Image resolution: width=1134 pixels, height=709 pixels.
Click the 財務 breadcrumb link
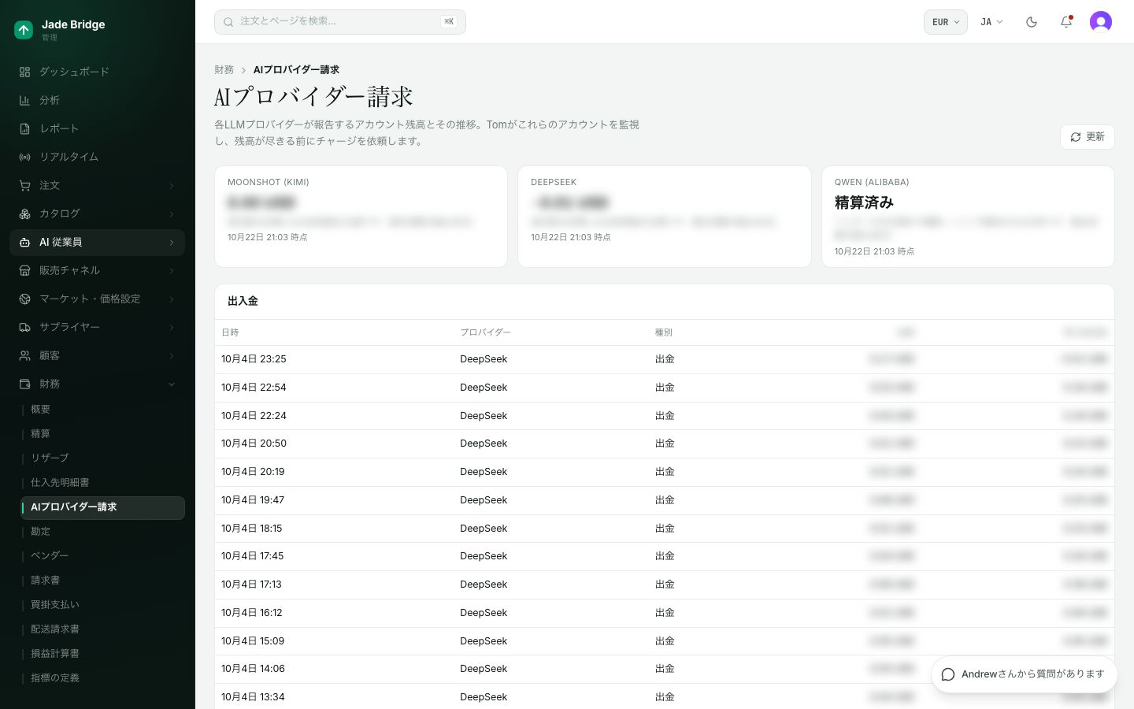(224, 69)
